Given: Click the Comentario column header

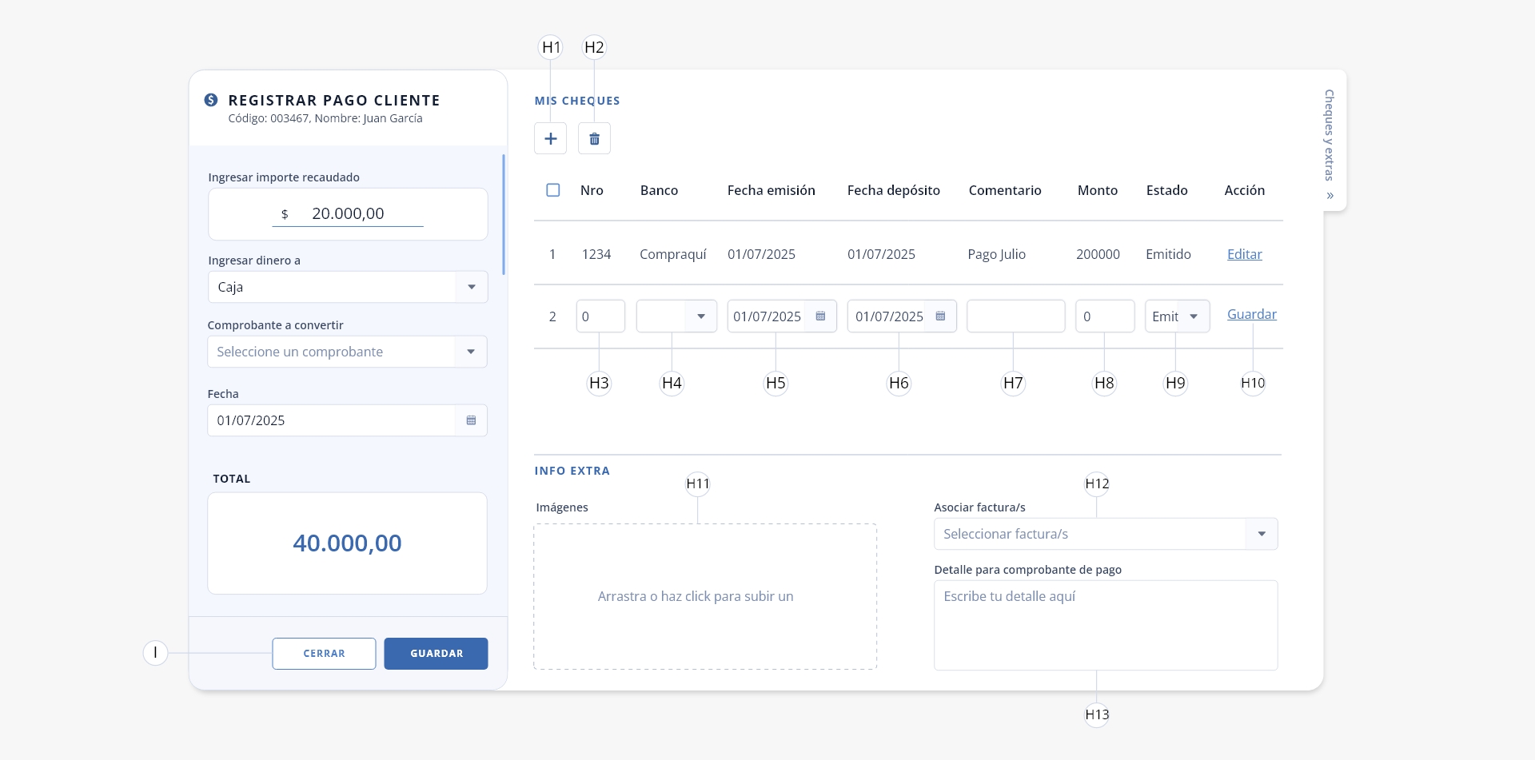Looking at the screenshot, I should click(1005, 190).
